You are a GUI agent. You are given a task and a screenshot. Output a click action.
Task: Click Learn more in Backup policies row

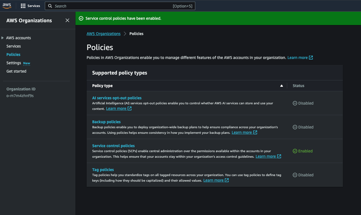pyautogui.click(x=242, y=132)
